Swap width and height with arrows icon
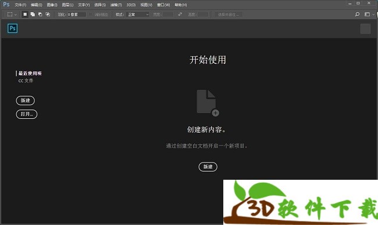 click(x=180, y=14)
